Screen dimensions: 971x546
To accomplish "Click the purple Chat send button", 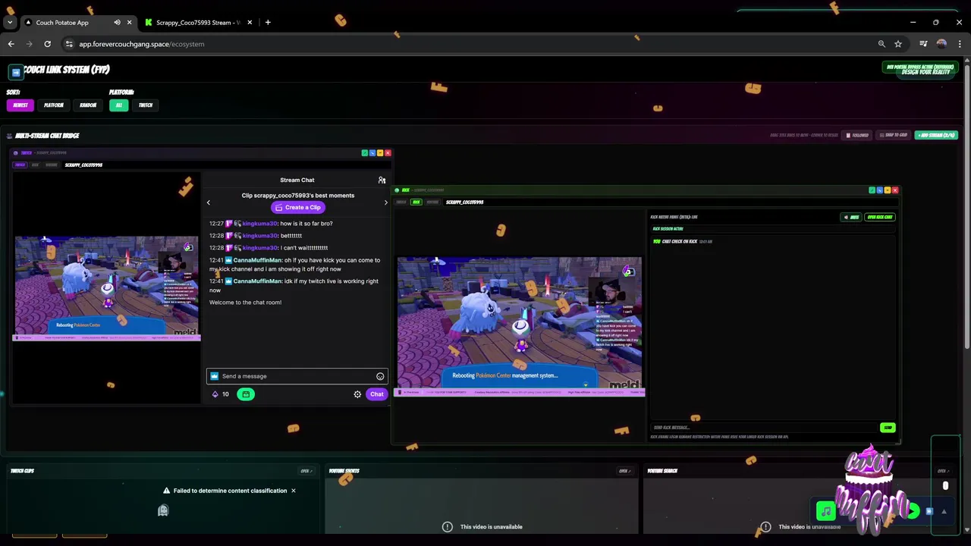I will pyautogui.click(x=377, y=394).
